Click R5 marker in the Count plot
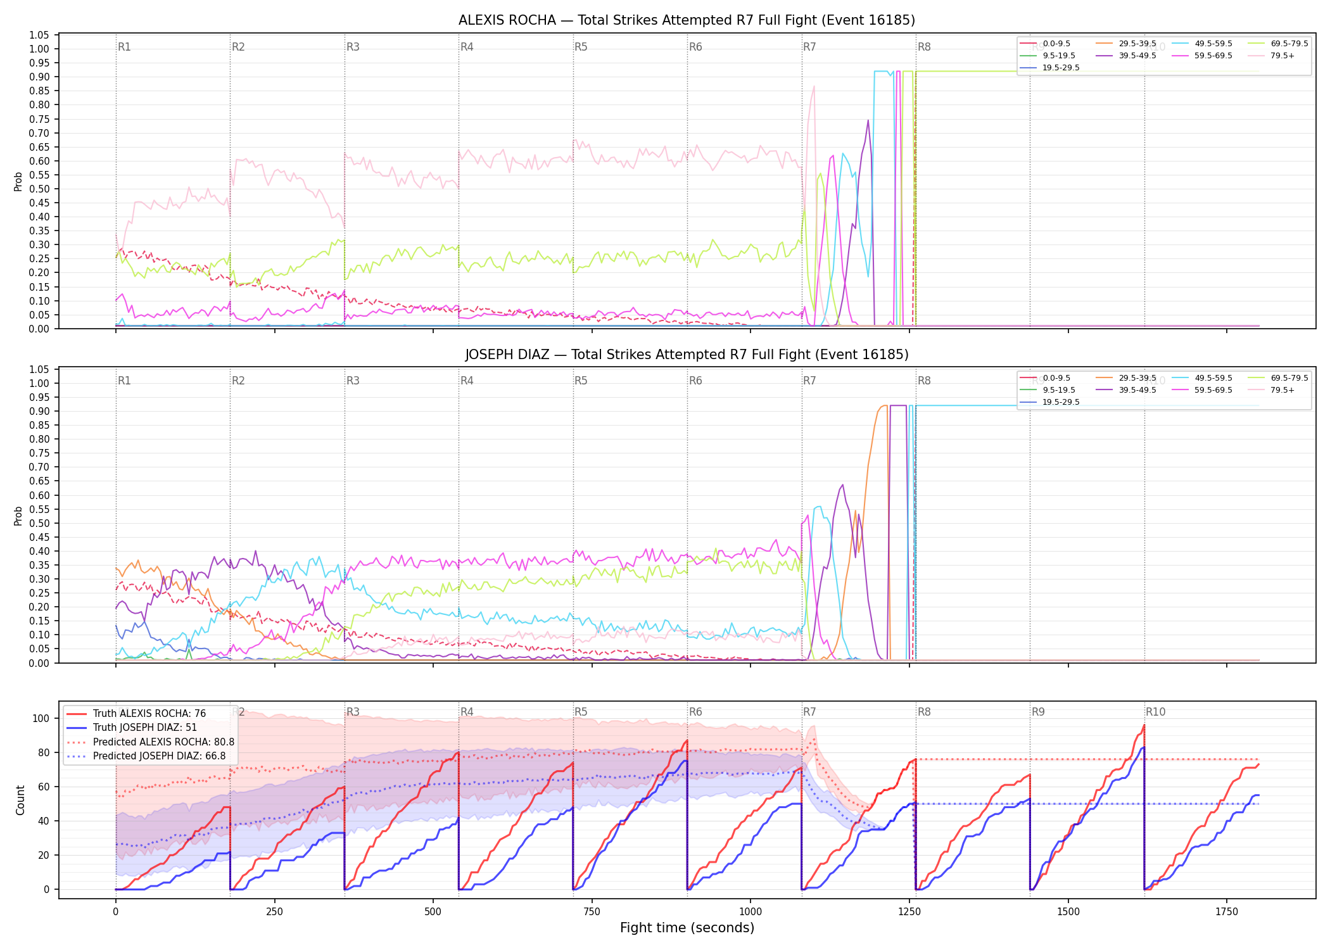1330x950 pixels. click(581, 712)
